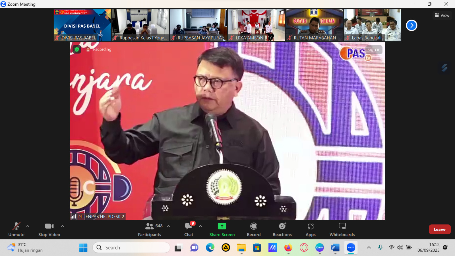Click the green encryption shield icon
This screenshot has width=455, height=256.
coord(76,49)
